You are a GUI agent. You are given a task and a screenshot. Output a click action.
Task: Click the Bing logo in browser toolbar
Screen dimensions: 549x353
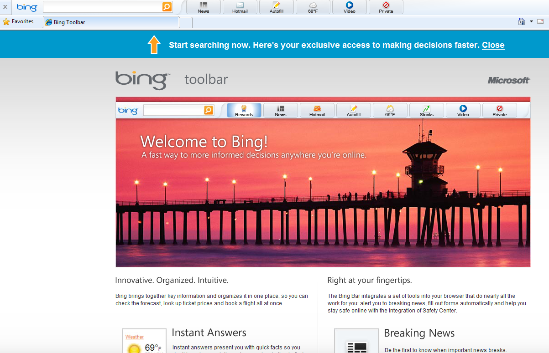27,7
